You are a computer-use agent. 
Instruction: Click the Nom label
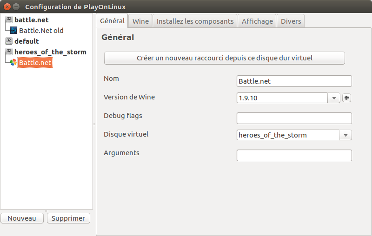[x=111, y=79]
